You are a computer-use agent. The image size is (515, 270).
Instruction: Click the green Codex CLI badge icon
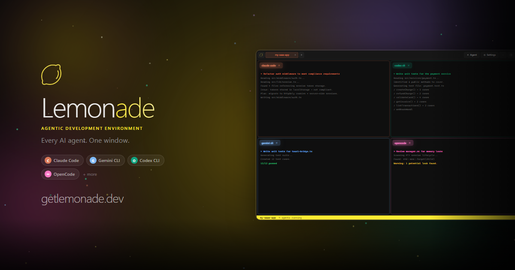pyautogui.click(x=134, y=160)
